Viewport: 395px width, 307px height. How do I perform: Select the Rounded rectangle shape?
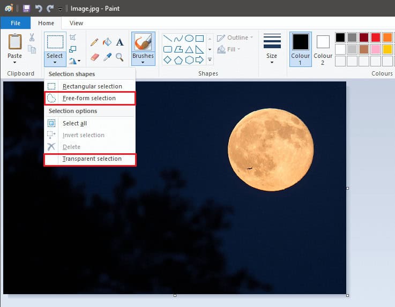[x=168, y=49]
